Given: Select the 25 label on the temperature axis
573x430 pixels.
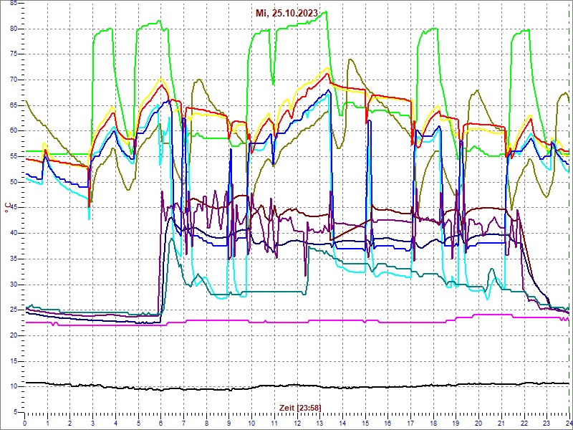Looking at the screenshot, I should 14,310.
